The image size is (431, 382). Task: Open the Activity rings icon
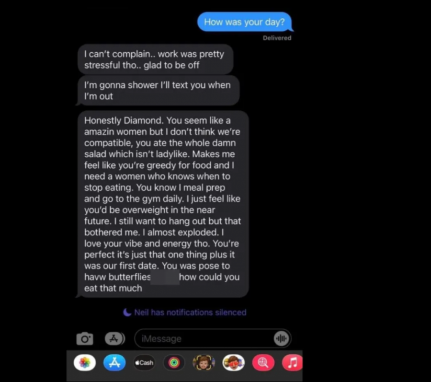click(x=174, y=363)
